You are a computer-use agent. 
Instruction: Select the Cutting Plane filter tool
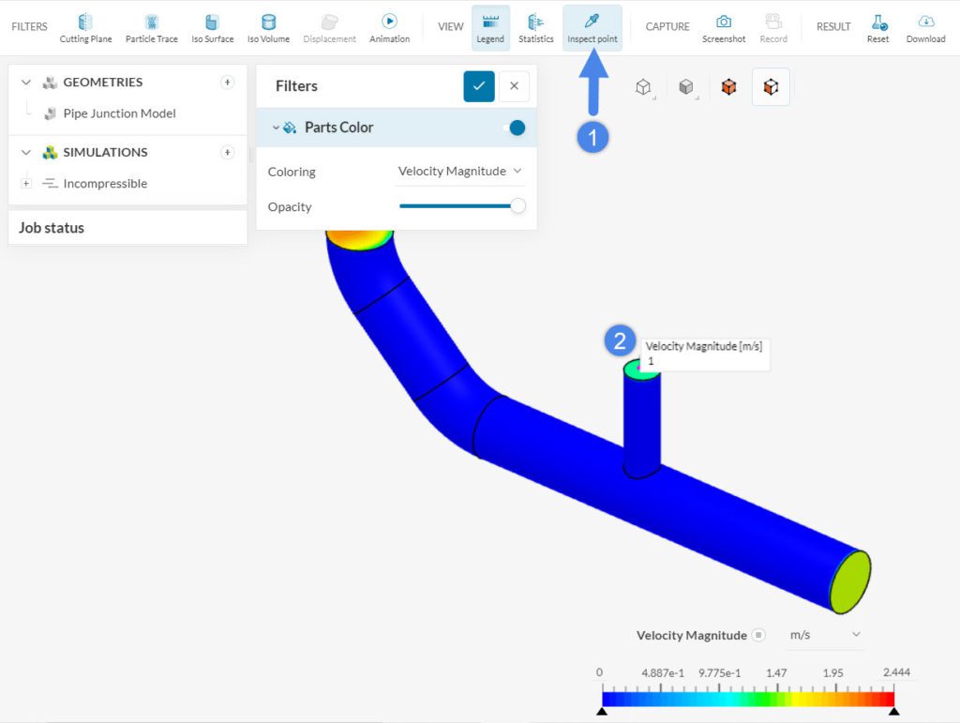85,25
